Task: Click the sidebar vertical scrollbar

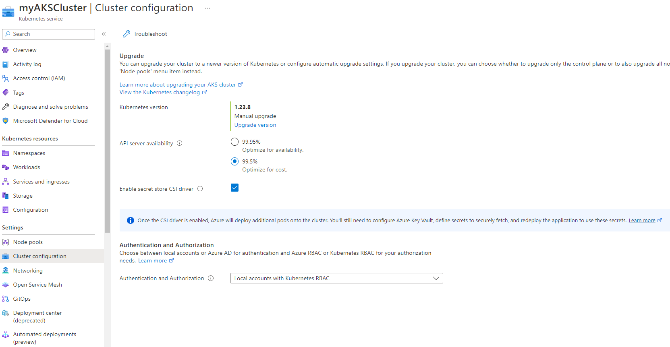Action: click(107, 141)
